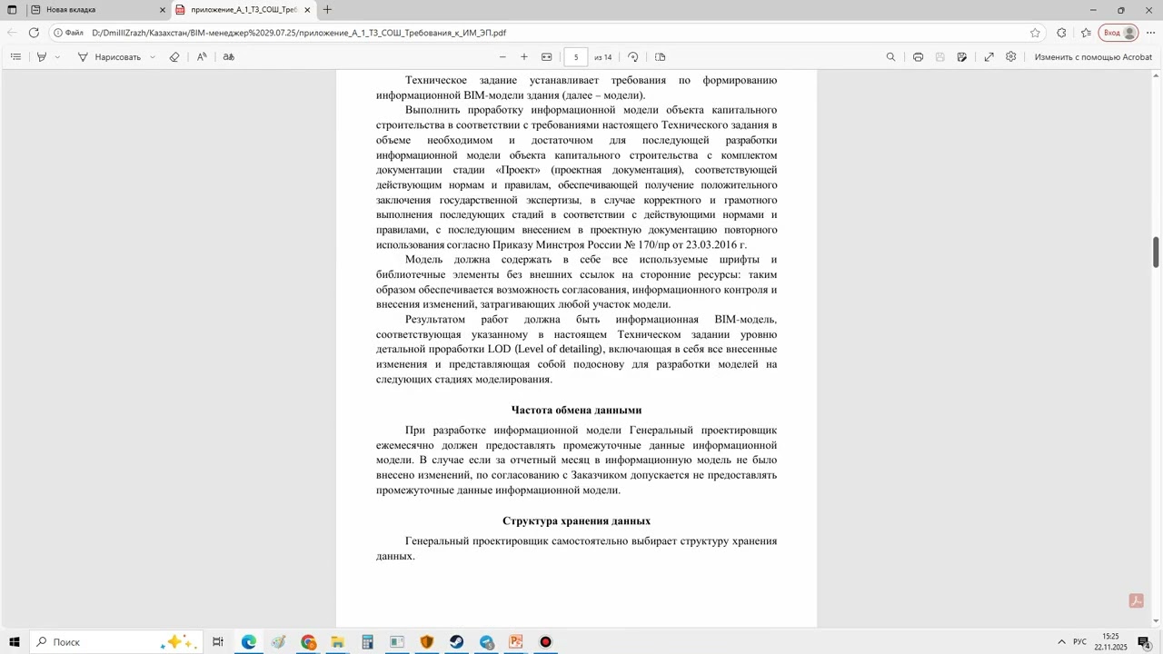Print the PDF document
Image resolution: width=1163 pixels, height=654 pixels.
pyautogui.click(x=919, y=56)
